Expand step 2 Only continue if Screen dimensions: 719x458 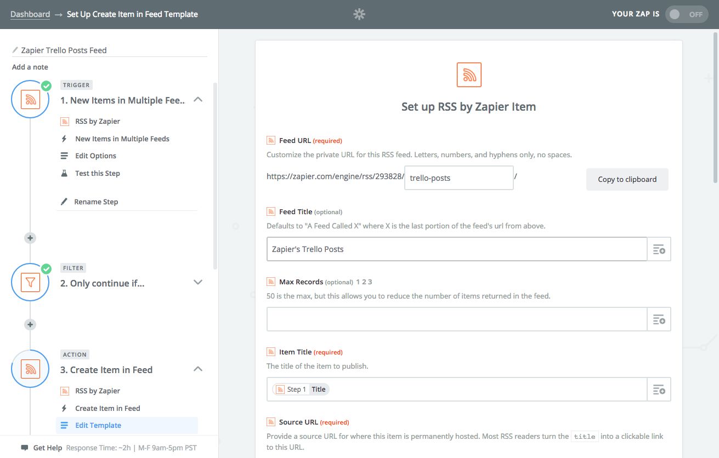[x=199, y=282]
